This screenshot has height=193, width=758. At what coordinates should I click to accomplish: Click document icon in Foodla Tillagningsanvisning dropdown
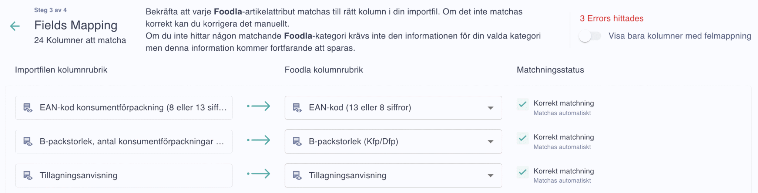tap(297, 175)
